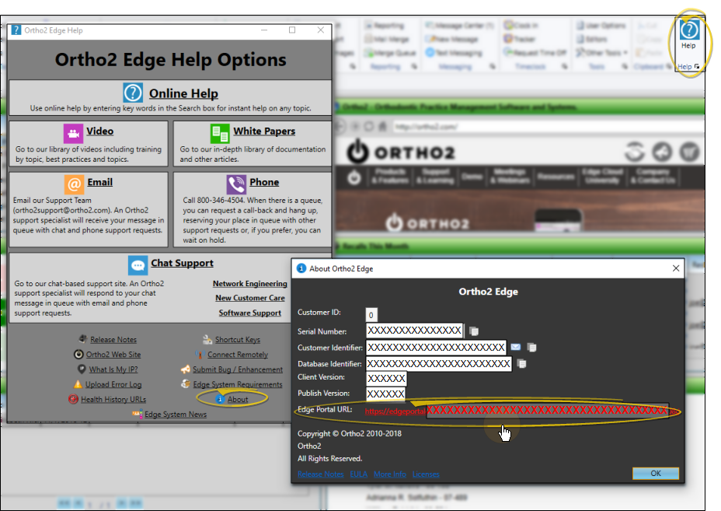
Task: Open the About link
Action: coord(237,400)
